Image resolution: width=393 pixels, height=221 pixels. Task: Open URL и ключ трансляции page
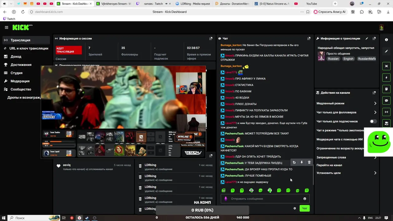coord(26,48)
